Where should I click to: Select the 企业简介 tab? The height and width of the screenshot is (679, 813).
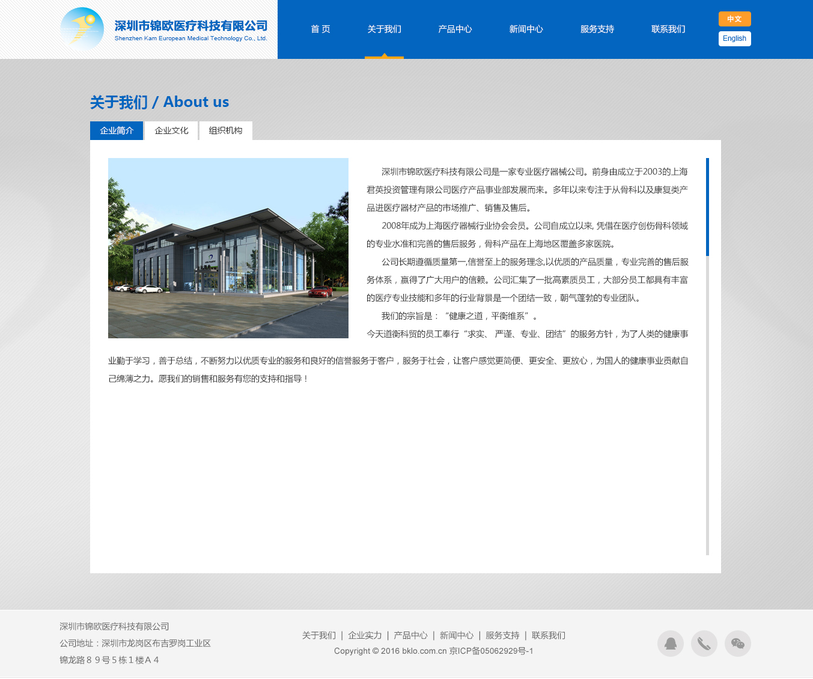tap(116, 130)
